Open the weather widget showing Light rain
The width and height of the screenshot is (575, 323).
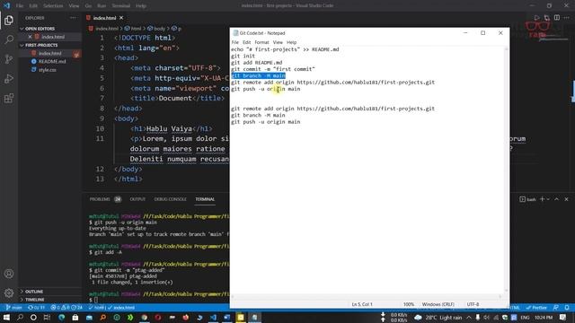438,318
